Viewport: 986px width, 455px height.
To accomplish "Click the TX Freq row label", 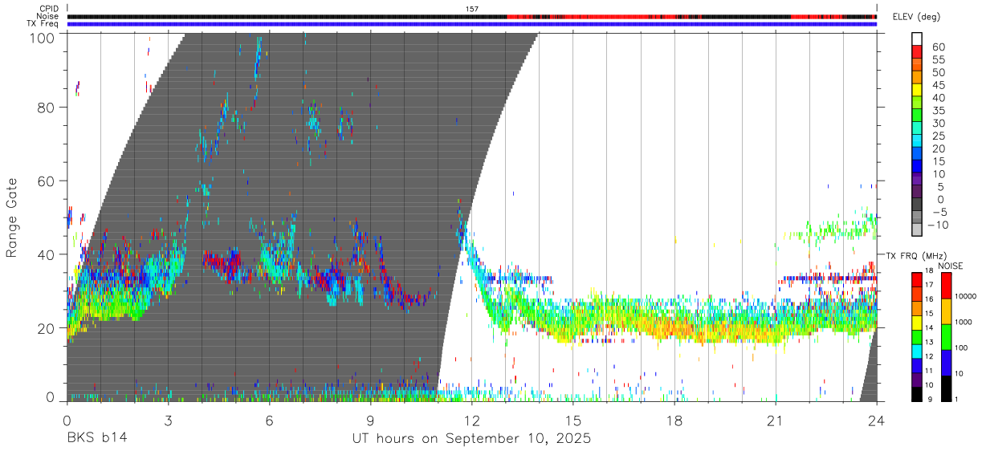I will click(43, 23).
